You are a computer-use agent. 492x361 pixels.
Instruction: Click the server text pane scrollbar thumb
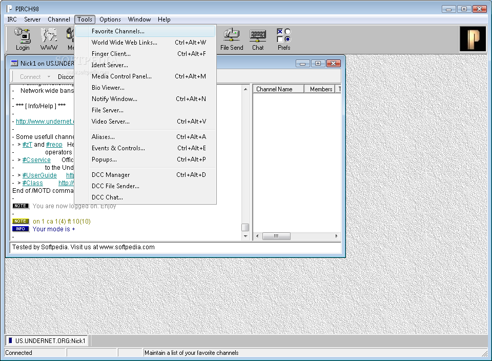[245, 227]
